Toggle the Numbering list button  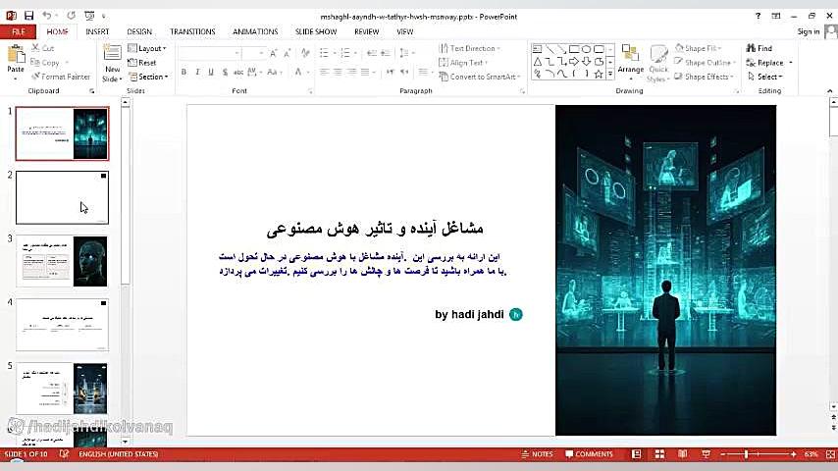[345, 53]
